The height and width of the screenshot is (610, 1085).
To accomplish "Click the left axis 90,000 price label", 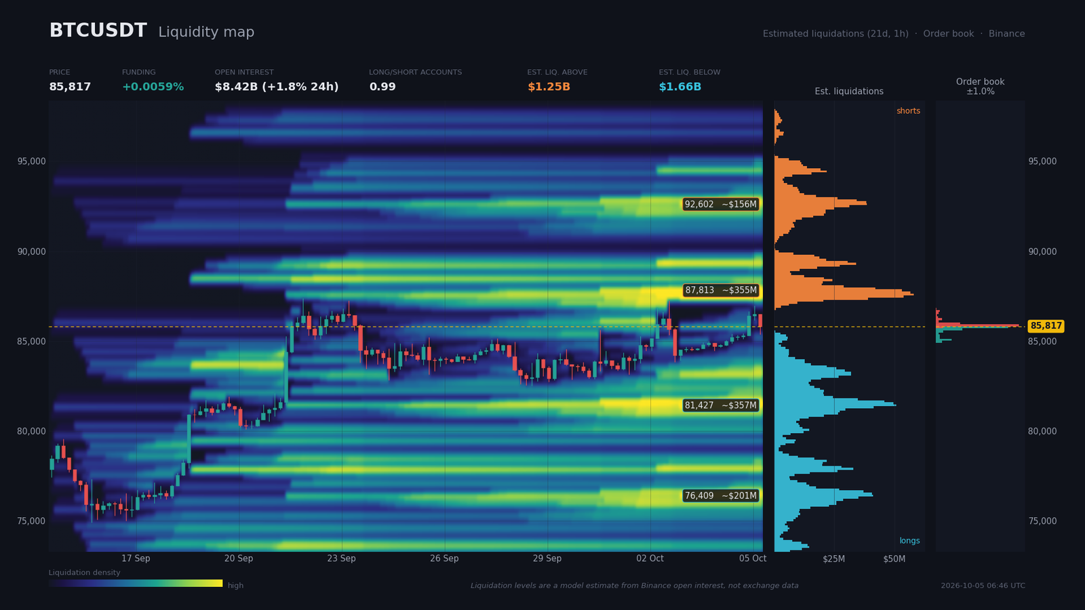I will pyautogui.click(x=32, y=251).
